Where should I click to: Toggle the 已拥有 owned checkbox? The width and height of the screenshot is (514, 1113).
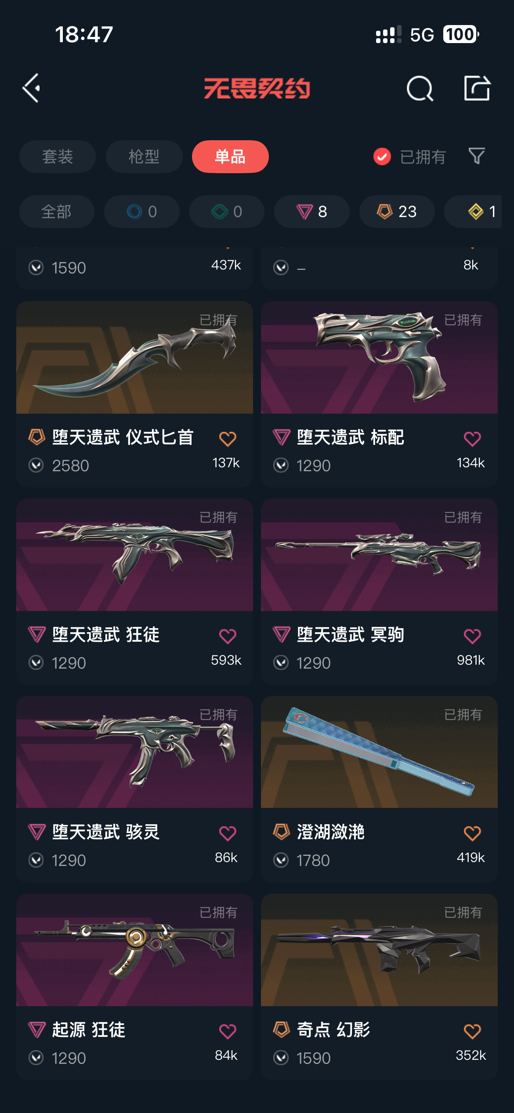click(x=382, y=156)
